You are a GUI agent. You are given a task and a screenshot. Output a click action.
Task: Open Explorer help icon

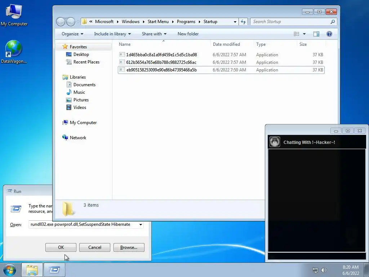[329, 34]
